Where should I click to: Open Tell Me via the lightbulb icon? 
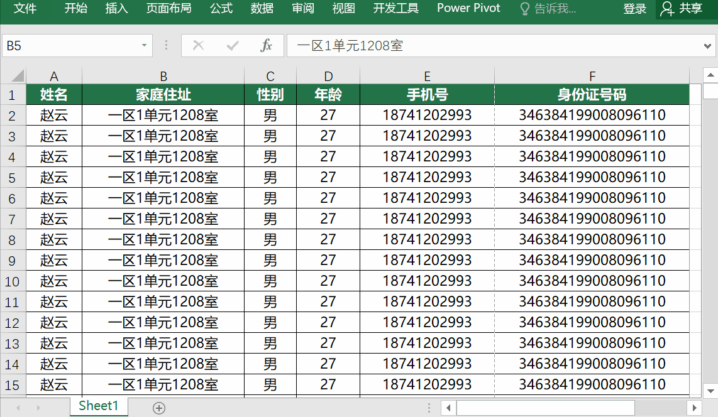click(x=526, y=9)
